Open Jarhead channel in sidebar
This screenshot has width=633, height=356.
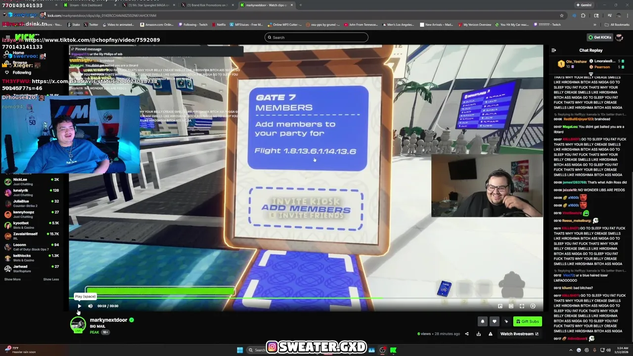click(x=32, y=268)
